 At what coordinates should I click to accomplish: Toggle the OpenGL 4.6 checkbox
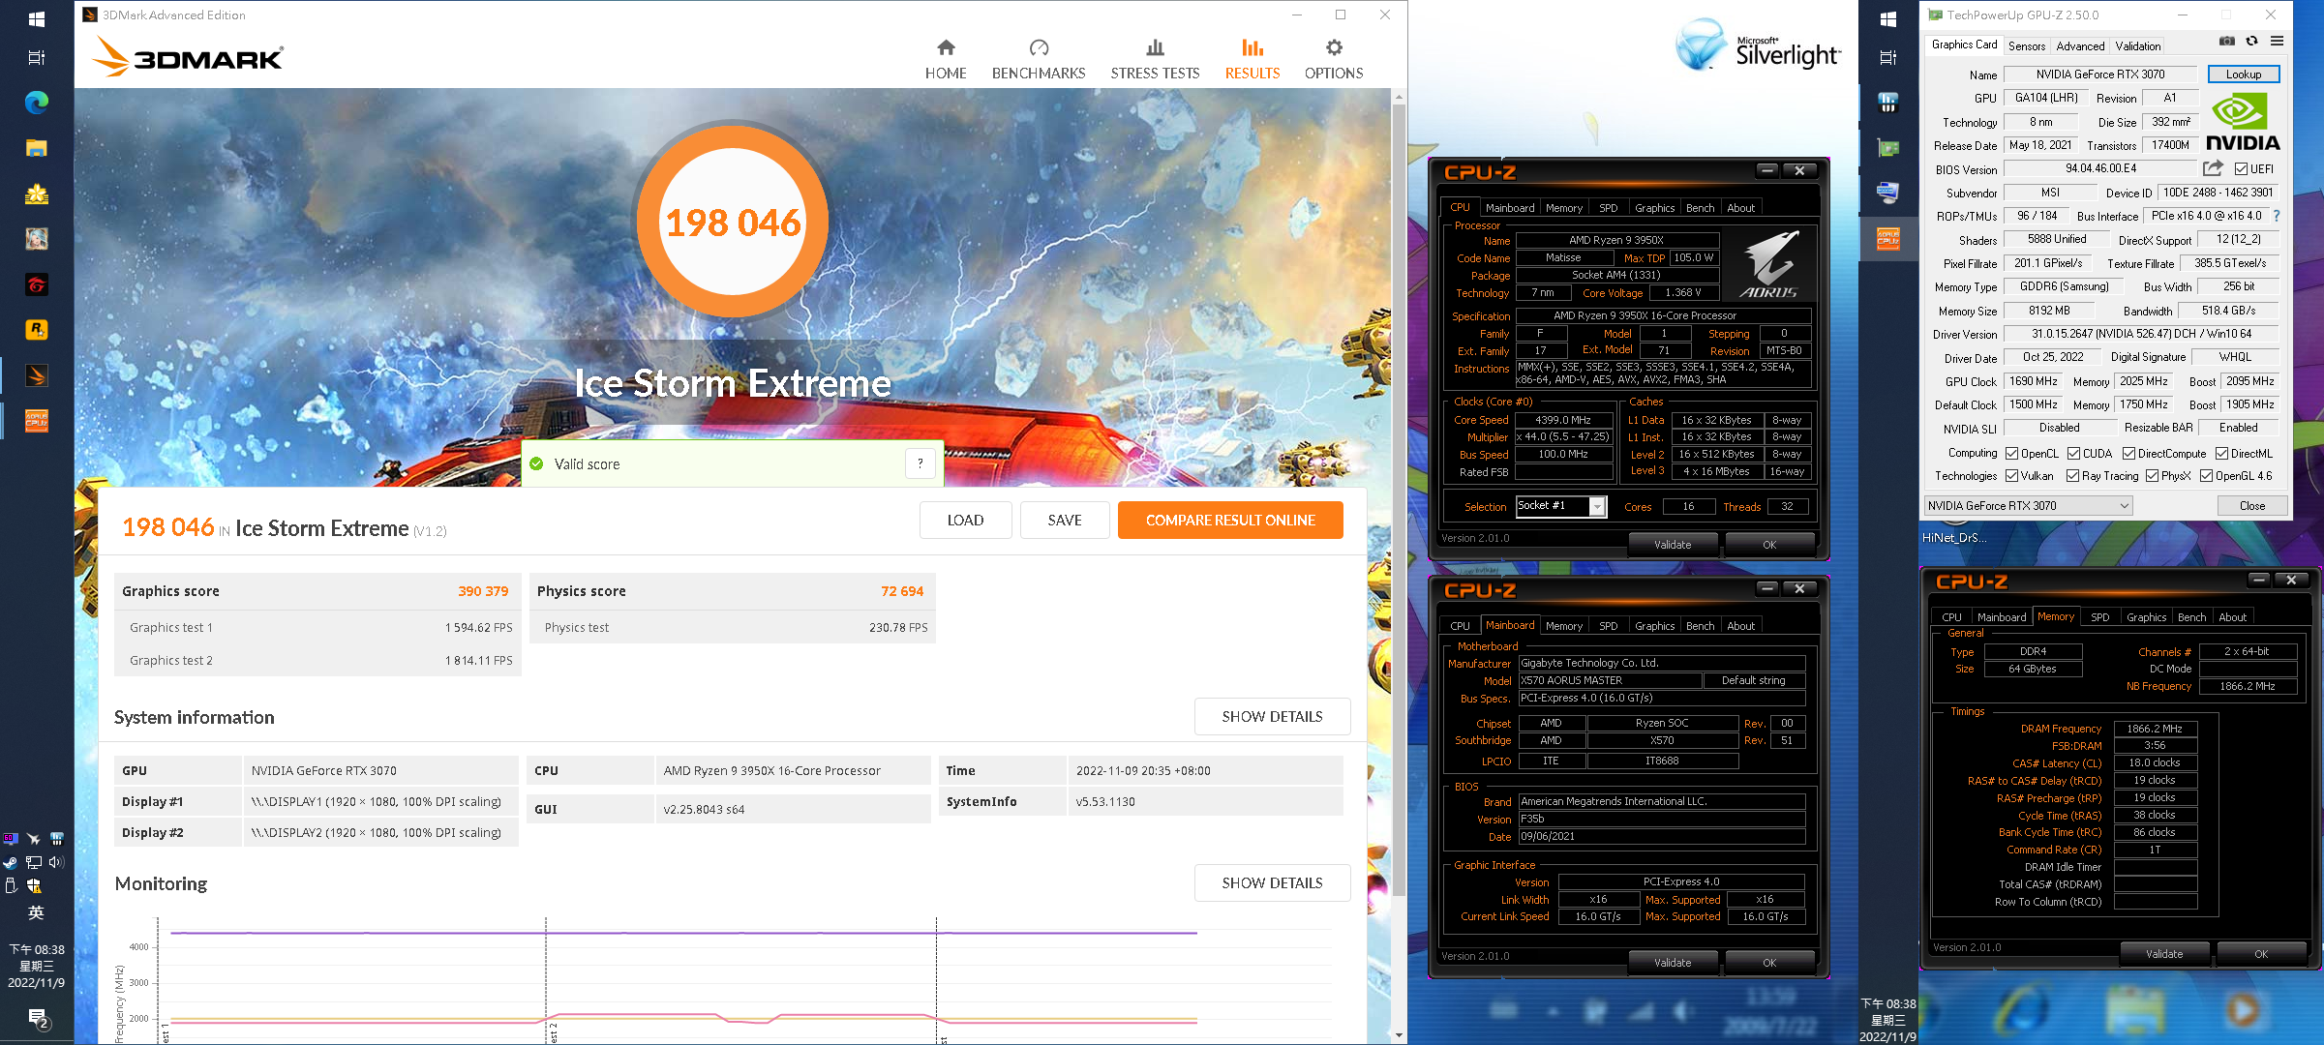[2207, 476]
